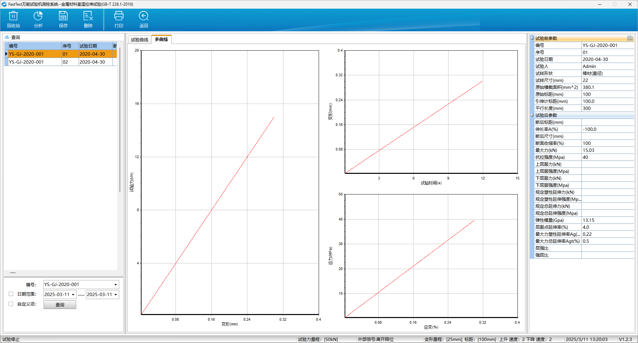
Task: Click the 试样形状 value 棒材(直径)
Action: pos(608,73)
